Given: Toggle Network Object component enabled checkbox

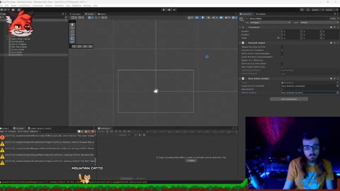Looking at the screenshot, I should (x=246, y=43).
